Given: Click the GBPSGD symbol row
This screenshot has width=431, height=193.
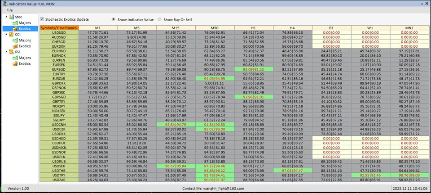Looking at the screenshot, I should point(59,97).
